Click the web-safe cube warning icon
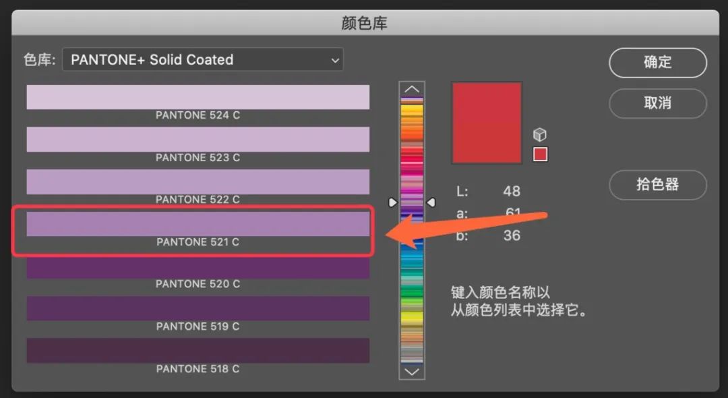The height and width of the screenshot is (398, 728). [x=539, y=135]
